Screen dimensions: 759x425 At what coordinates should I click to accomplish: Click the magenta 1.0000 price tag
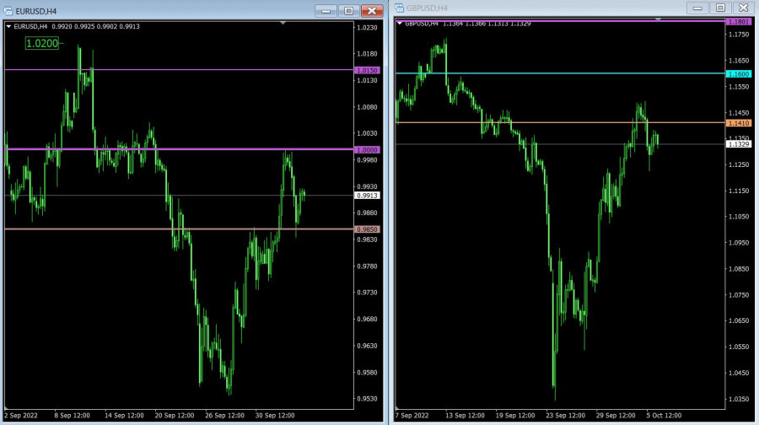367,150
